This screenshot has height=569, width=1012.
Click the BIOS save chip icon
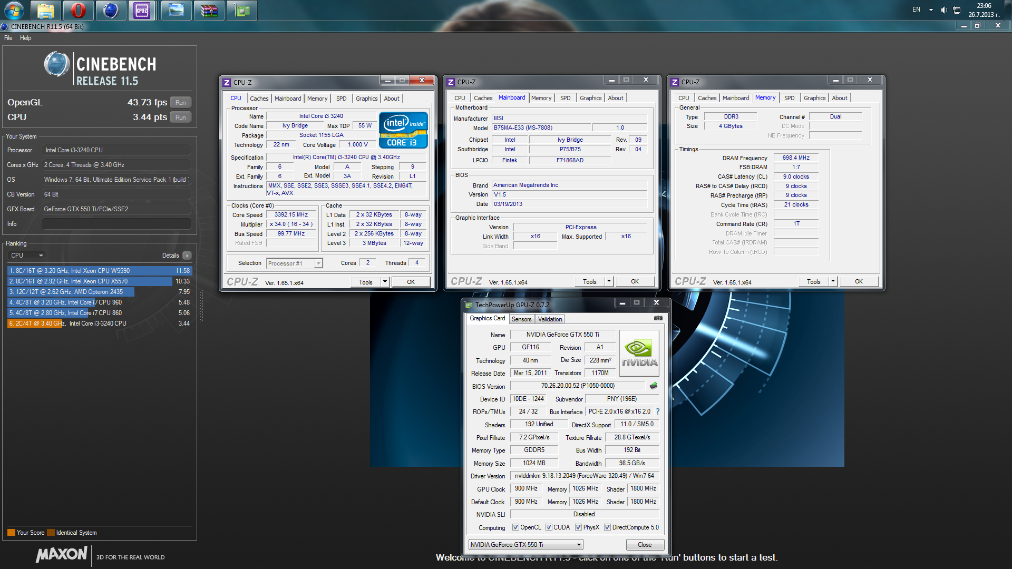(x=654, y=386)
